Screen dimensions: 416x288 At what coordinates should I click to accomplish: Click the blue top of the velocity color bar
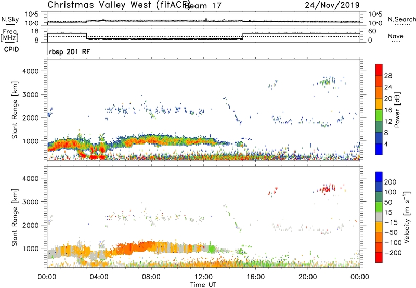[379, 176]
